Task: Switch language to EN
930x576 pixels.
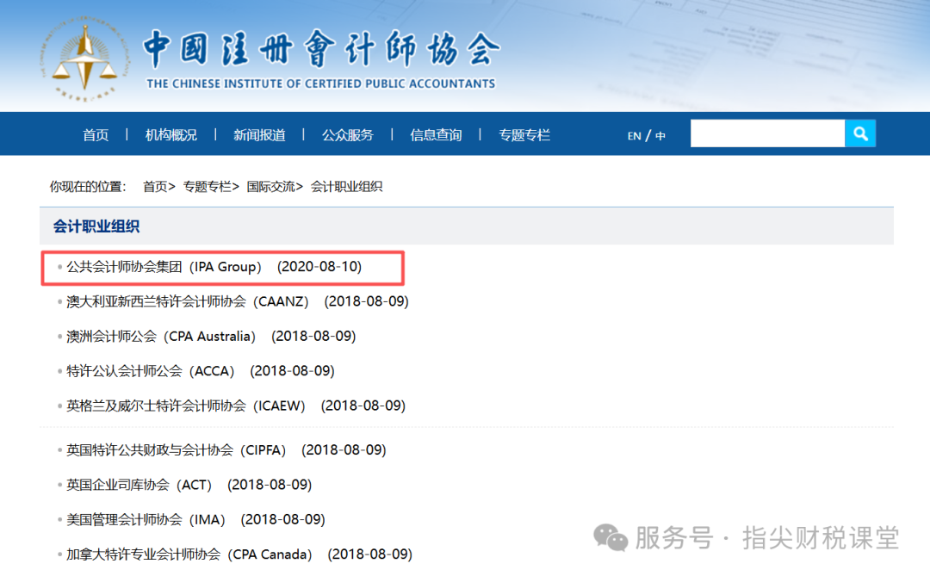Action: [634, 136]
